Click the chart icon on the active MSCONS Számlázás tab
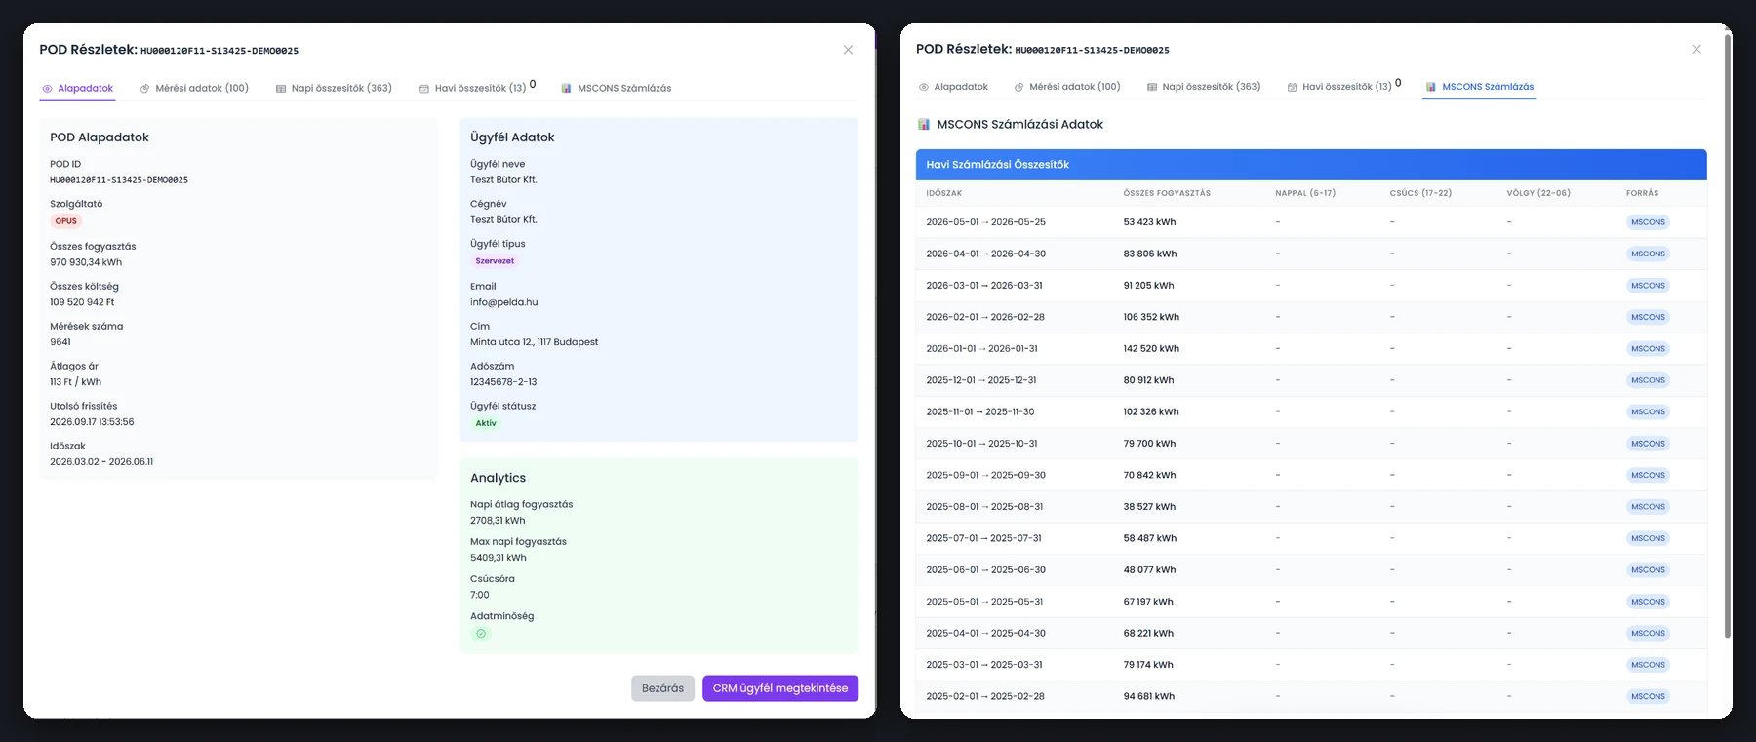Viewport: 1756px width, 742px height. 1431,88
